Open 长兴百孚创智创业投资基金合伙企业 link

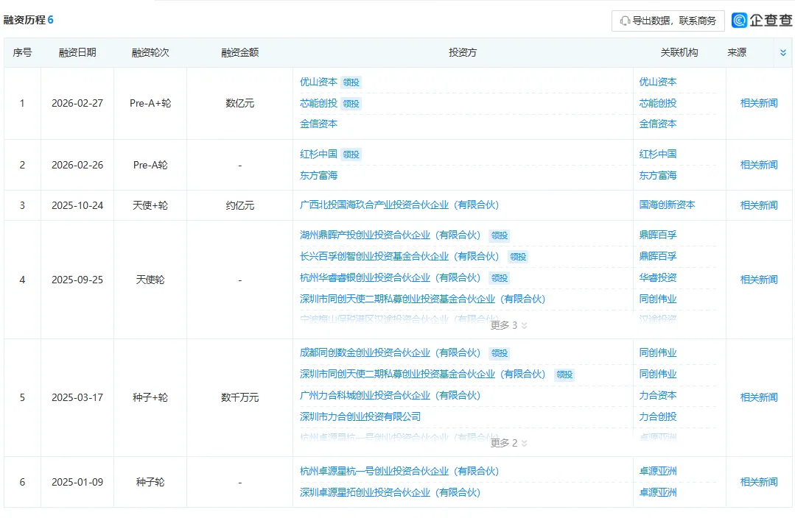click(399, 256)
